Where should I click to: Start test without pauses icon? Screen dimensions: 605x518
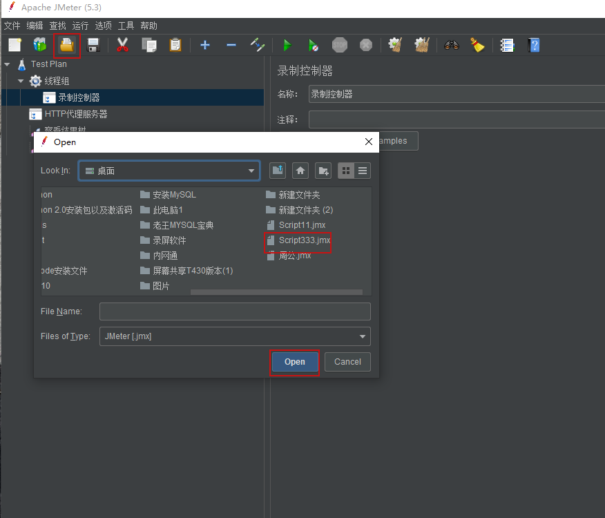(x=313, y=45)
